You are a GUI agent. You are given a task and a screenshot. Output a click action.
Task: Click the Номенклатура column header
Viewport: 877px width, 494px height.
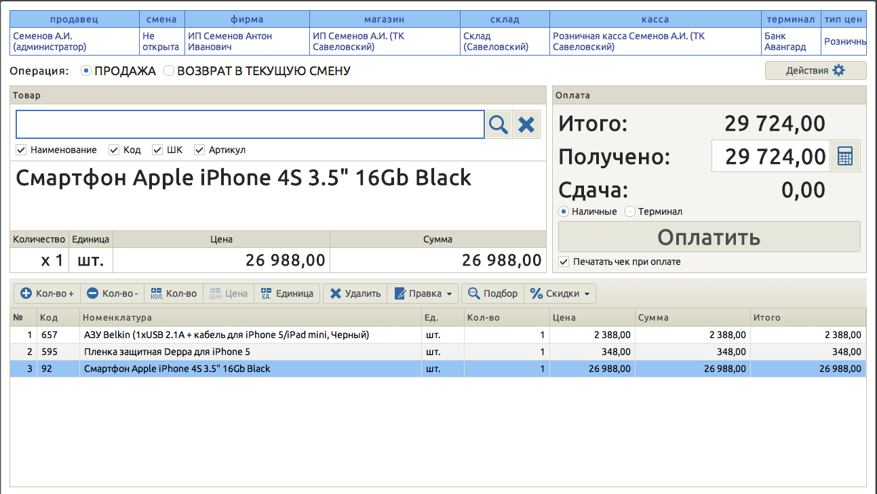[251, 318]
